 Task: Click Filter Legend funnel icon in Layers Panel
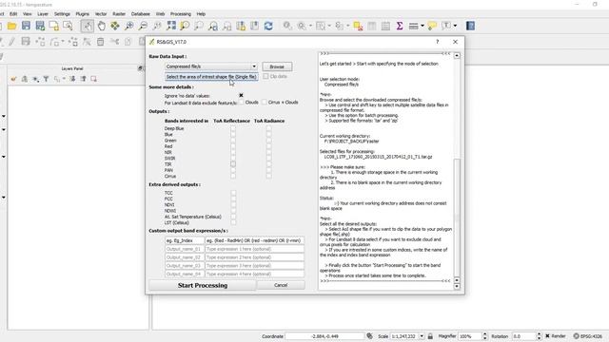point(47,79)
